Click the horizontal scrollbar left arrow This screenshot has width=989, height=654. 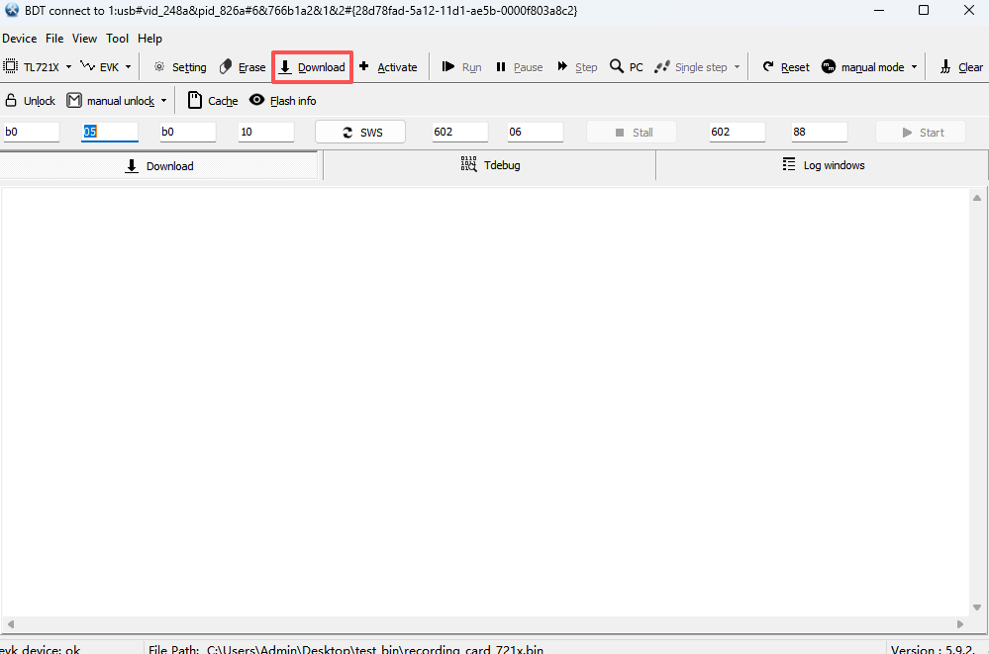point(10,623)
